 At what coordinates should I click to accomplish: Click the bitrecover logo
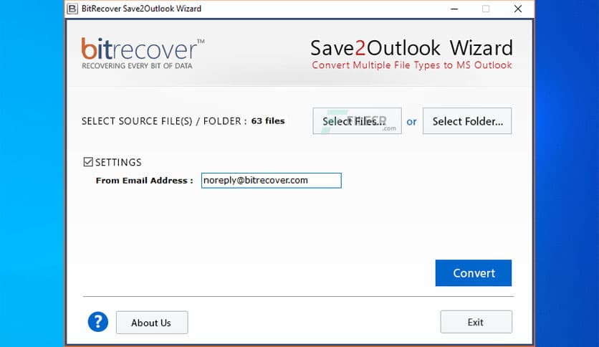[x=143, y=53]
